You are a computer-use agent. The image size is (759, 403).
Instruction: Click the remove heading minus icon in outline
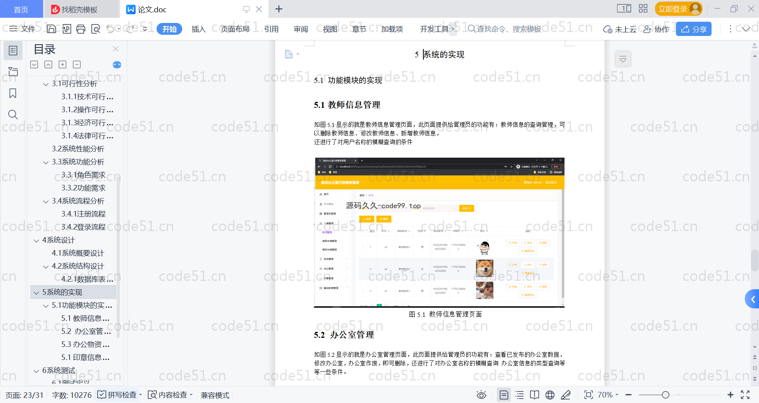coord(77,64)
